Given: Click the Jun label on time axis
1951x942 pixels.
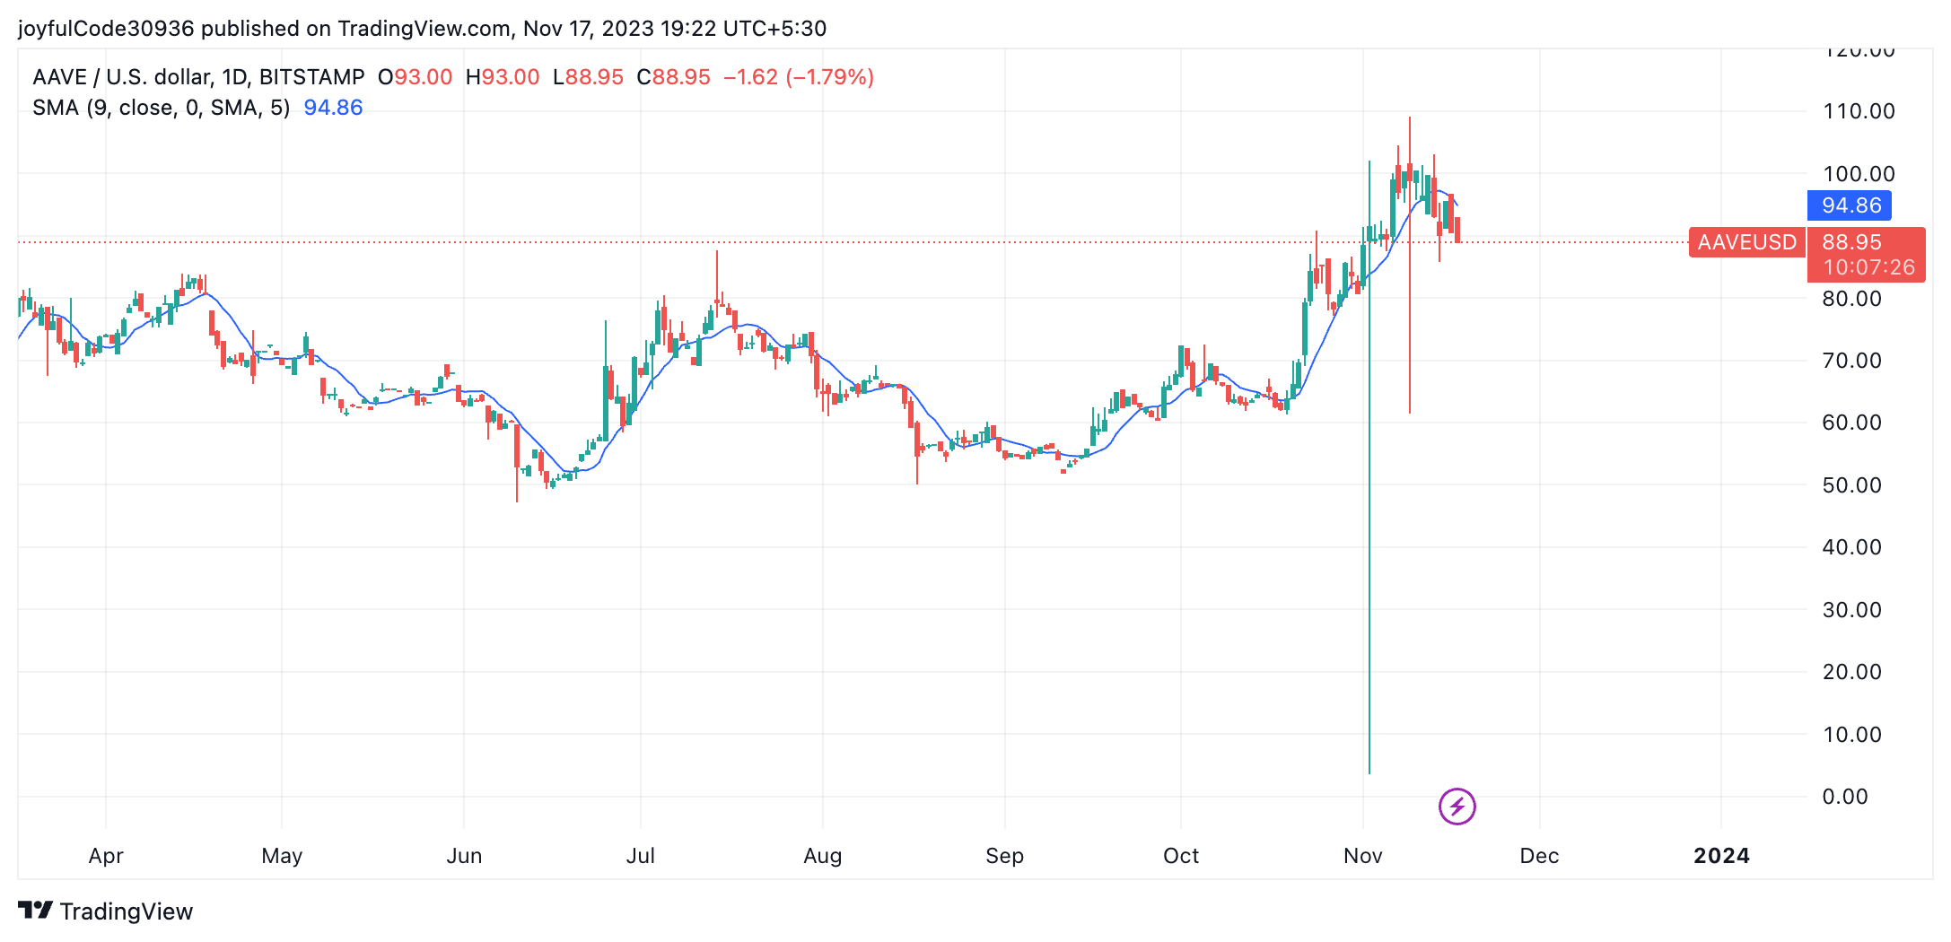Looking at the screenshot, I should click(464, 856).
